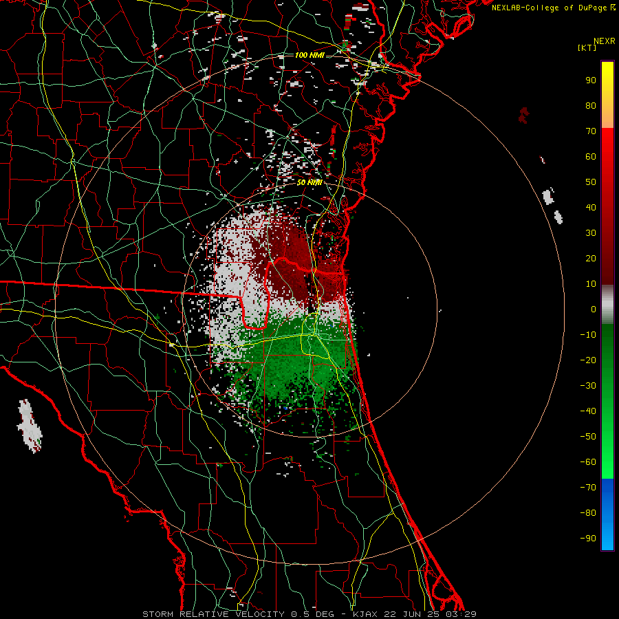Click the [KT] units label
619x619 pixels.
coord(587,47)
